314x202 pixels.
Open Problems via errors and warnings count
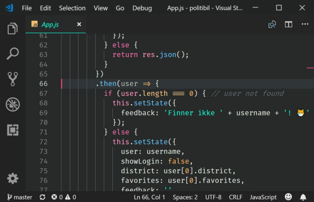(x=63, y=197)
